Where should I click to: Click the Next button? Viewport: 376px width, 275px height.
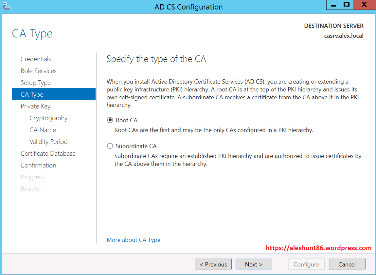coord(254,264)
